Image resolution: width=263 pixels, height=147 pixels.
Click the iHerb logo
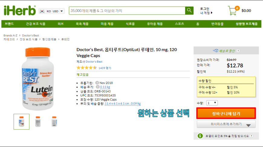point(20,10)
